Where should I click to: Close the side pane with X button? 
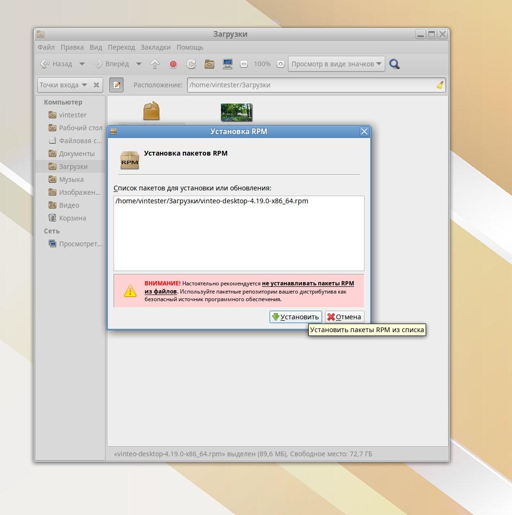[x=96, y=85]
